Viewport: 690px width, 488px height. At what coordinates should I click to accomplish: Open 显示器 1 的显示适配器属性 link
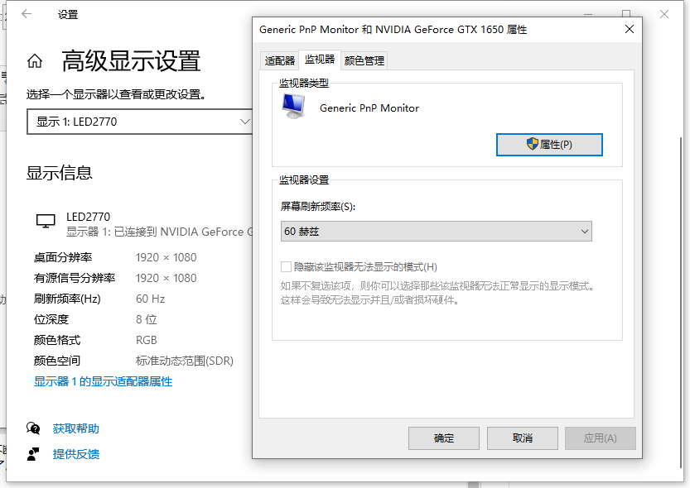[103, 381]
